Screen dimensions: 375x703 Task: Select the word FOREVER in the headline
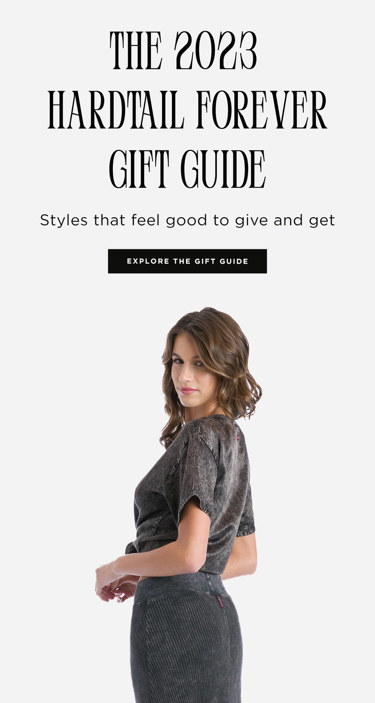[x=262, y=110]
